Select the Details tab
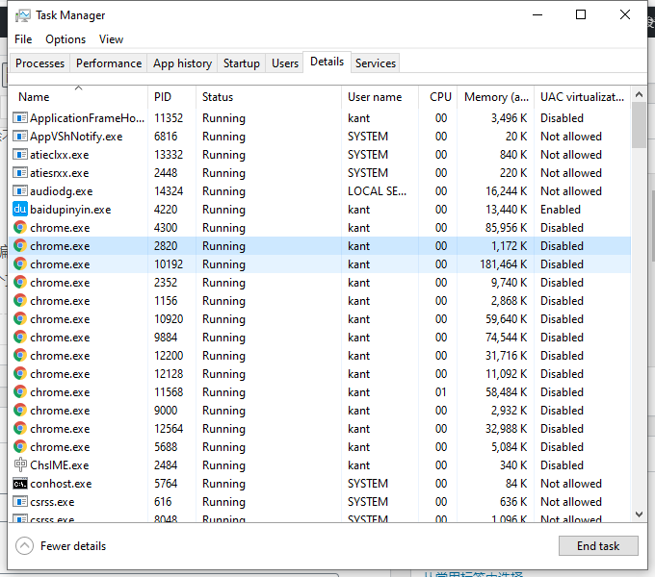The height and width of the screenshot is (577, 655). click(327, 62)
